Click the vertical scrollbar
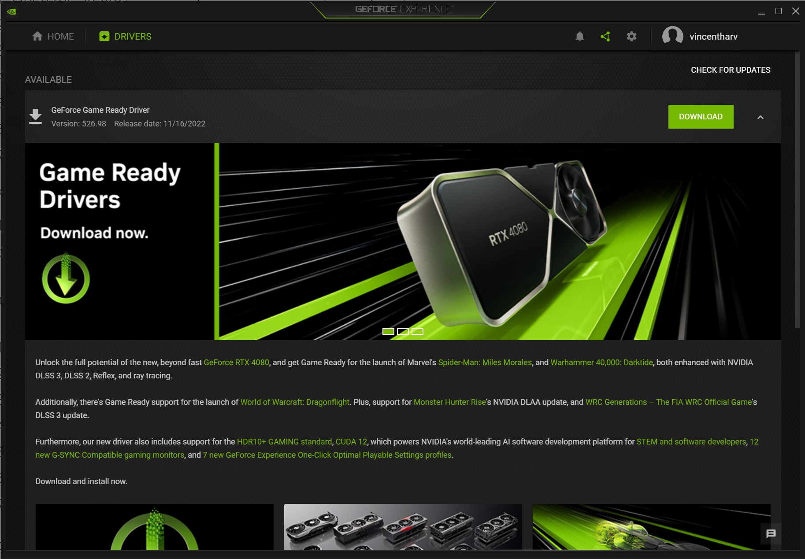 coord(797,190)
